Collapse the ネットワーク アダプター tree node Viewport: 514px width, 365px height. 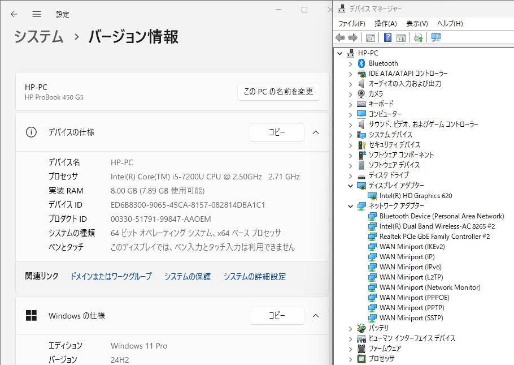point(350,206)
